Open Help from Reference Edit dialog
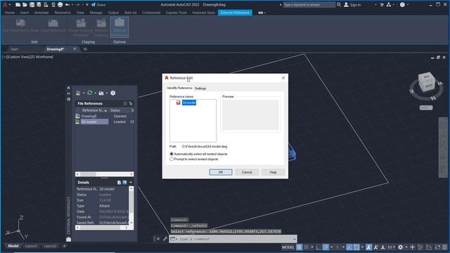Viewport: 450px width, 253px height. (273, 172)
